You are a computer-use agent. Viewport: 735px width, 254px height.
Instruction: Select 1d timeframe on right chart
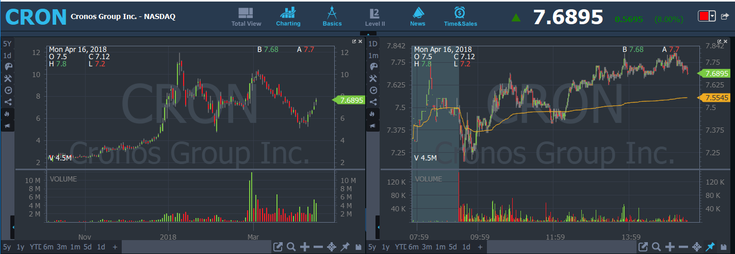coord(467,247)
